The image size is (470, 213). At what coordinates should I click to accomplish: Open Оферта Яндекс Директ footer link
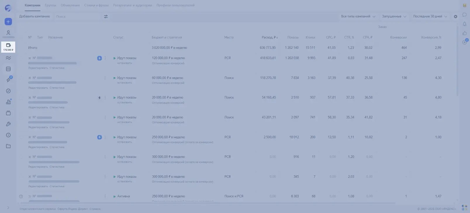point(73,209)
